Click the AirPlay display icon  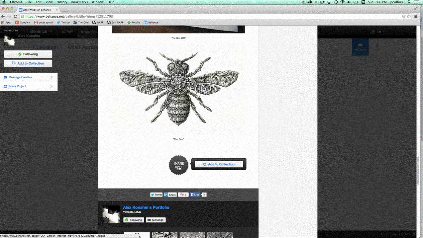(329, 2)
